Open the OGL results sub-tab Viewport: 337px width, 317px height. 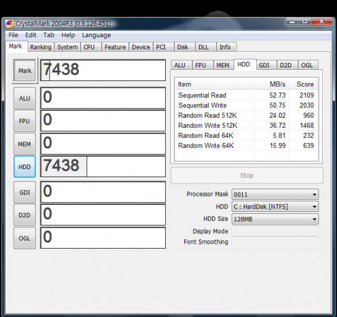pyautogui.click(x=308, y=65)
